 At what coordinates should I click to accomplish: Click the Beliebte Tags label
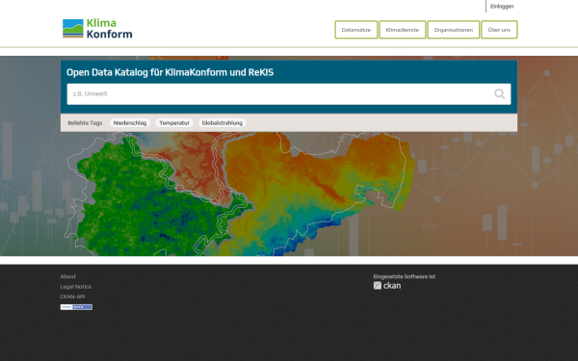point(85,123)
